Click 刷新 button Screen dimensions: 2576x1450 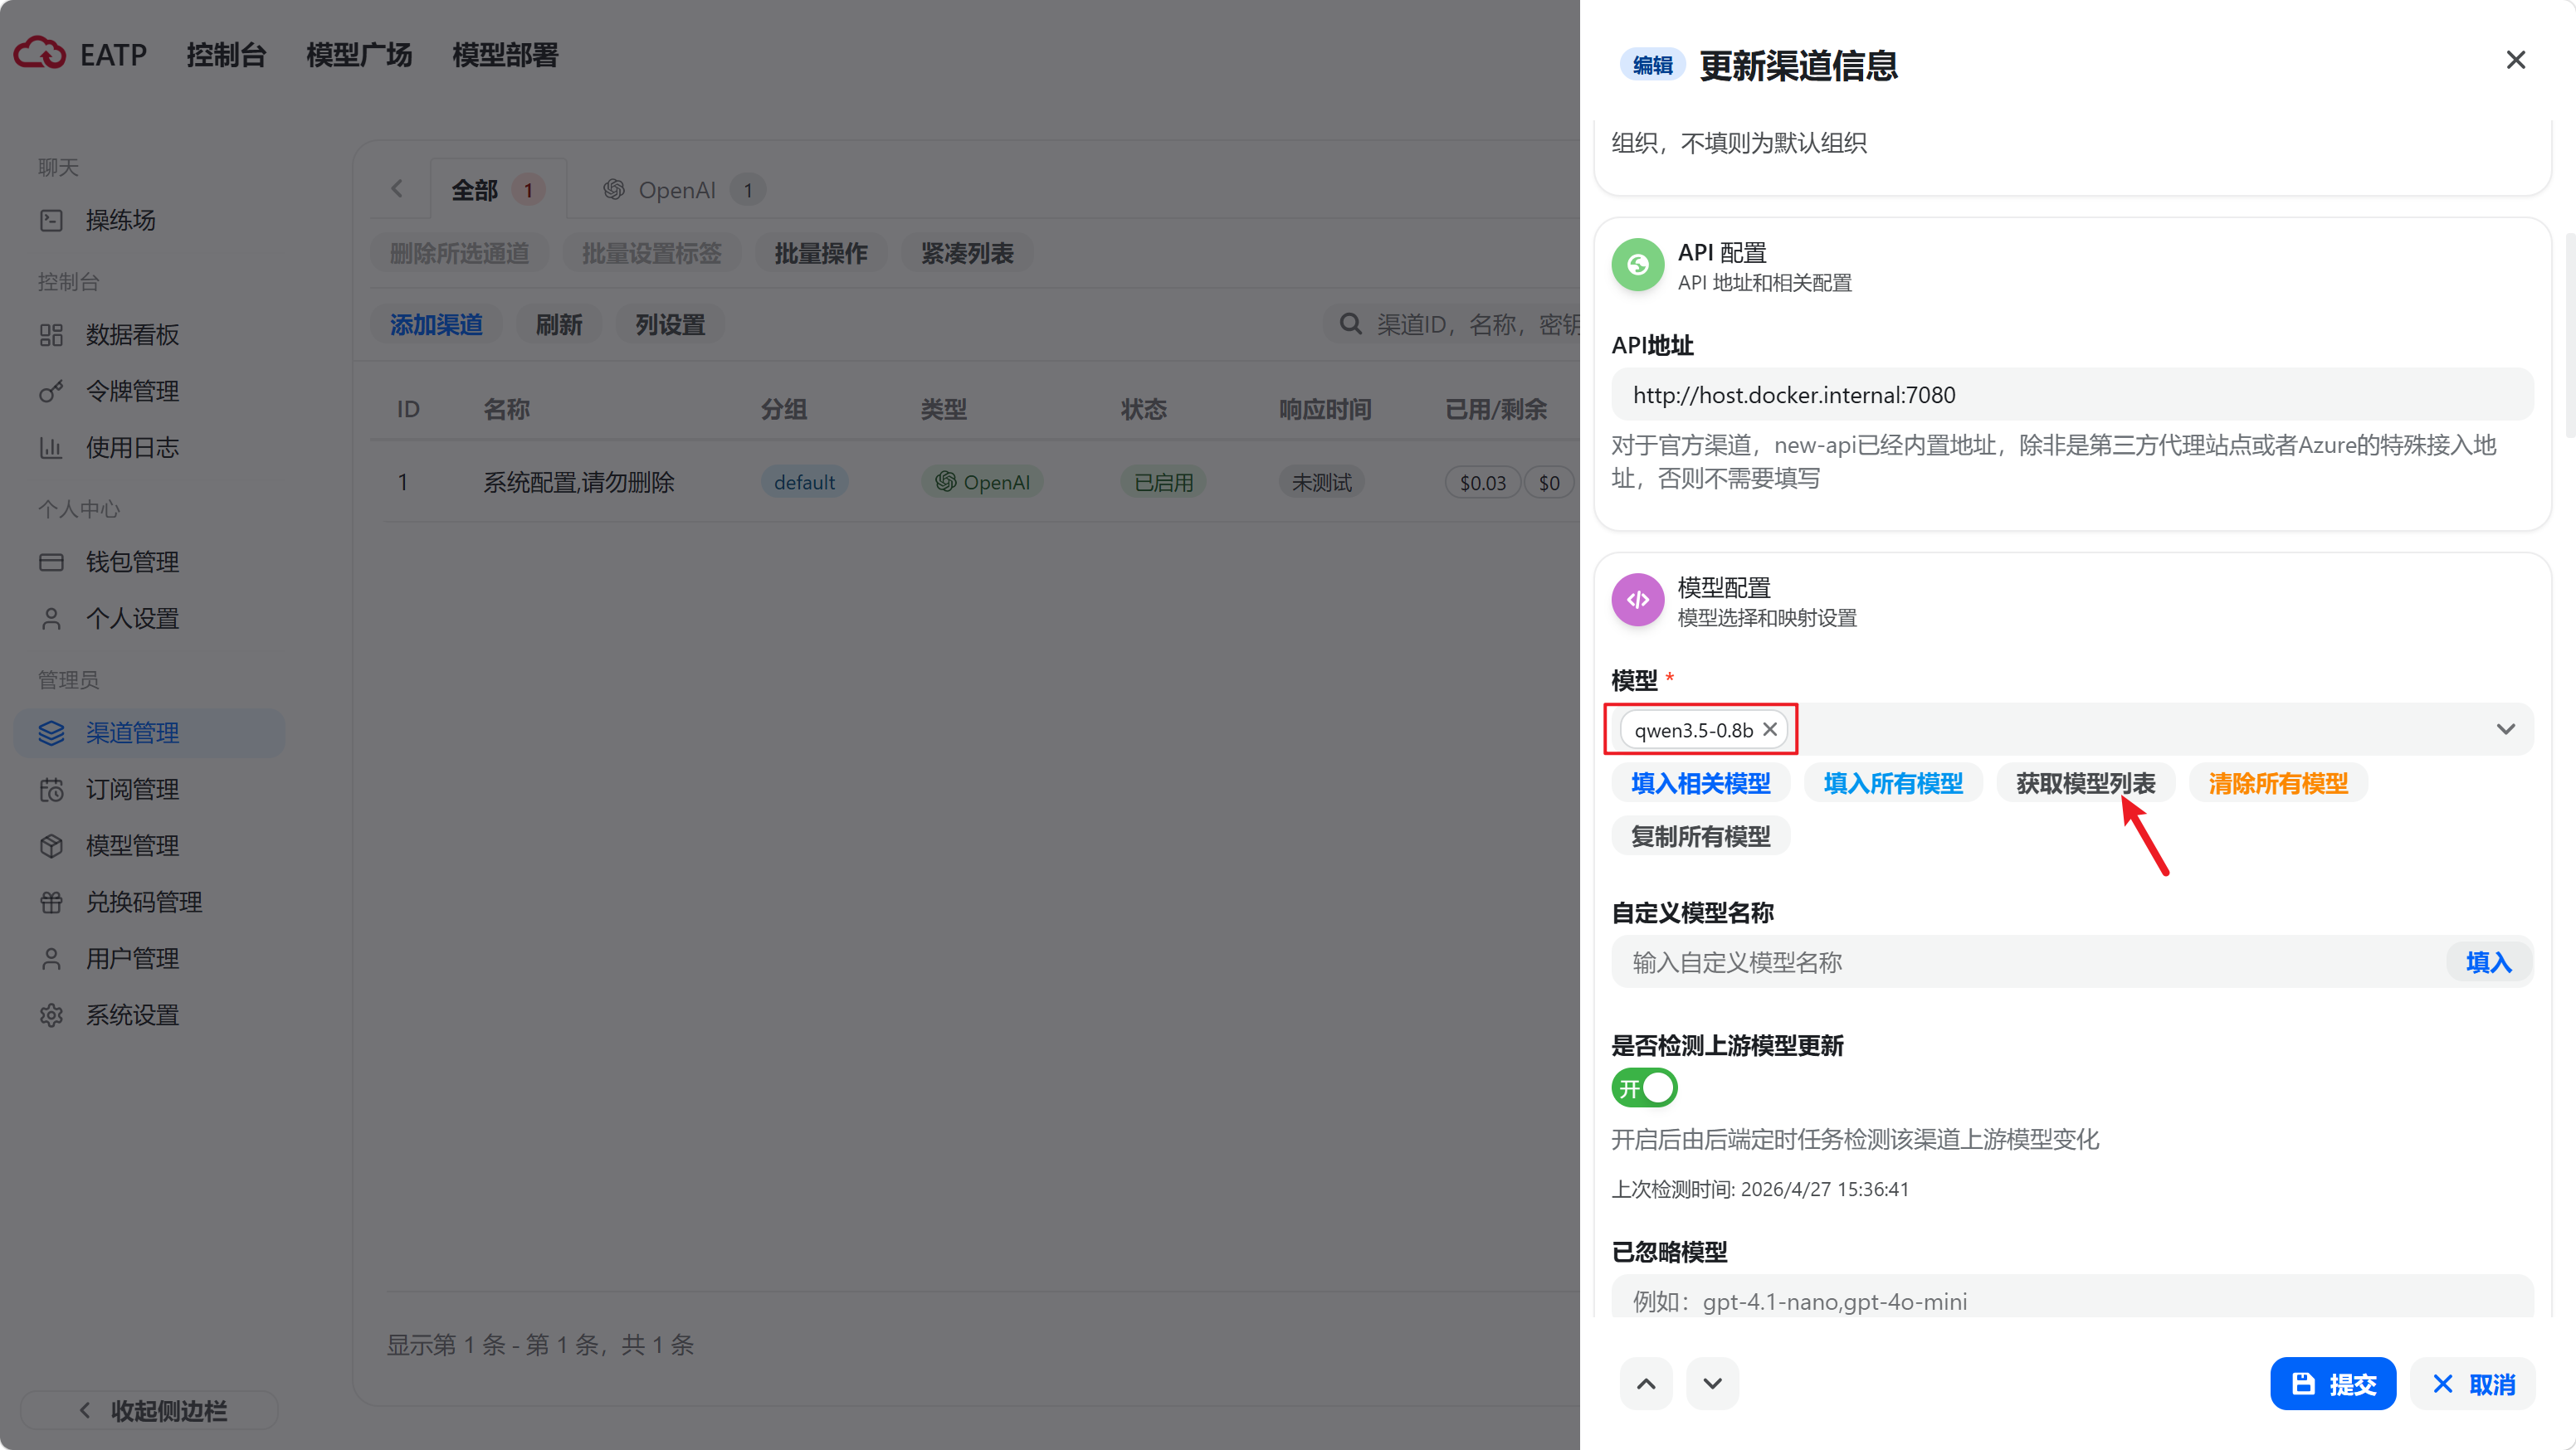(559, 325)
